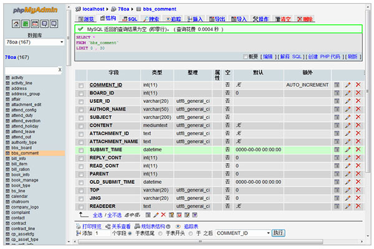The width and height of the screenshot is (374, 249).
Task: Open the 打印预览 link
Action: tap(92, 227)
